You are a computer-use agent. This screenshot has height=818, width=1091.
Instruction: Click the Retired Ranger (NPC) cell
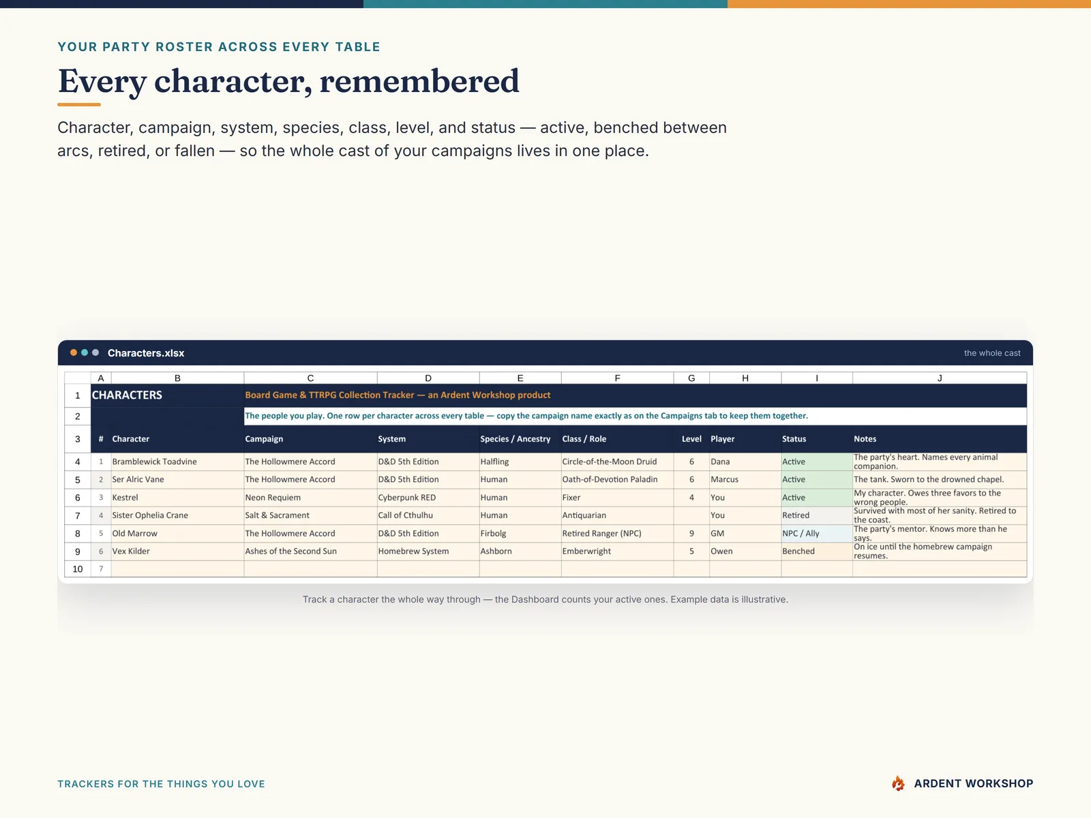[x=617, y=533]
